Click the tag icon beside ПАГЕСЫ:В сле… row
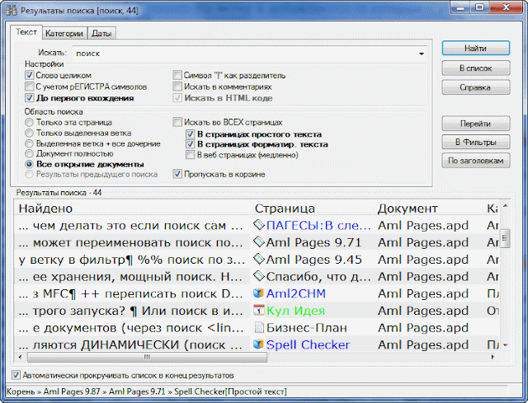Screen dimensions: 528x403 [258, 224]
